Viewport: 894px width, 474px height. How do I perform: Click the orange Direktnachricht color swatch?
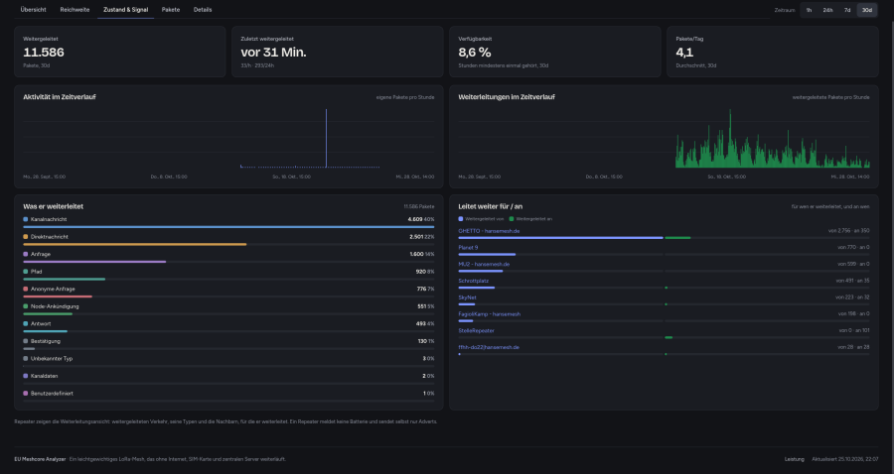click(26, 237)
